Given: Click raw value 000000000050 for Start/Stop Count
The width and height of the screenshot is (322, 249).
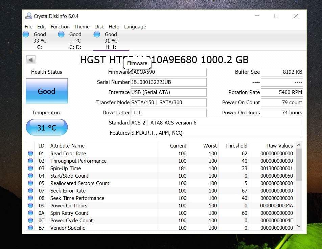Looking at the screenshot, I should (277, 176).
